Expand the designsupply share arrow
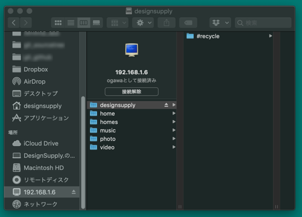The height and width of the screenshot is (217, 302). coord(174,105)
